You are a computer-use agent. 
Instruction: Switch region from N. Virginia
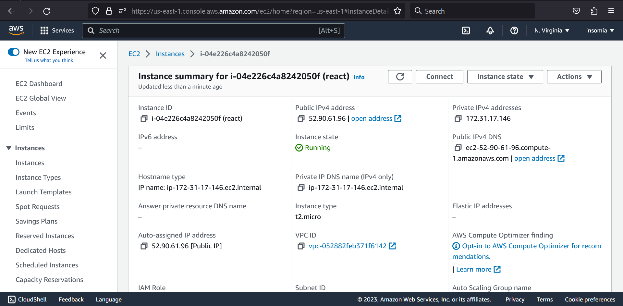(551, 30)
